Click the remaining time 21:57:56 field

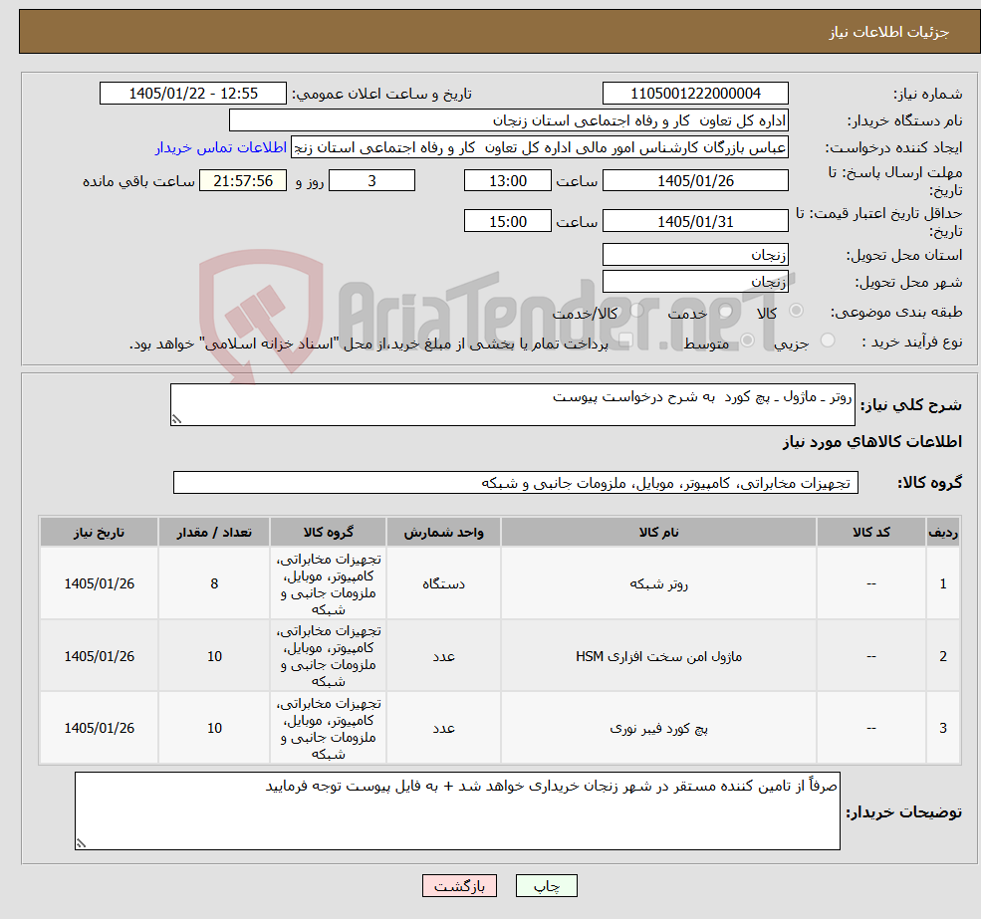[x=243, y=181]
